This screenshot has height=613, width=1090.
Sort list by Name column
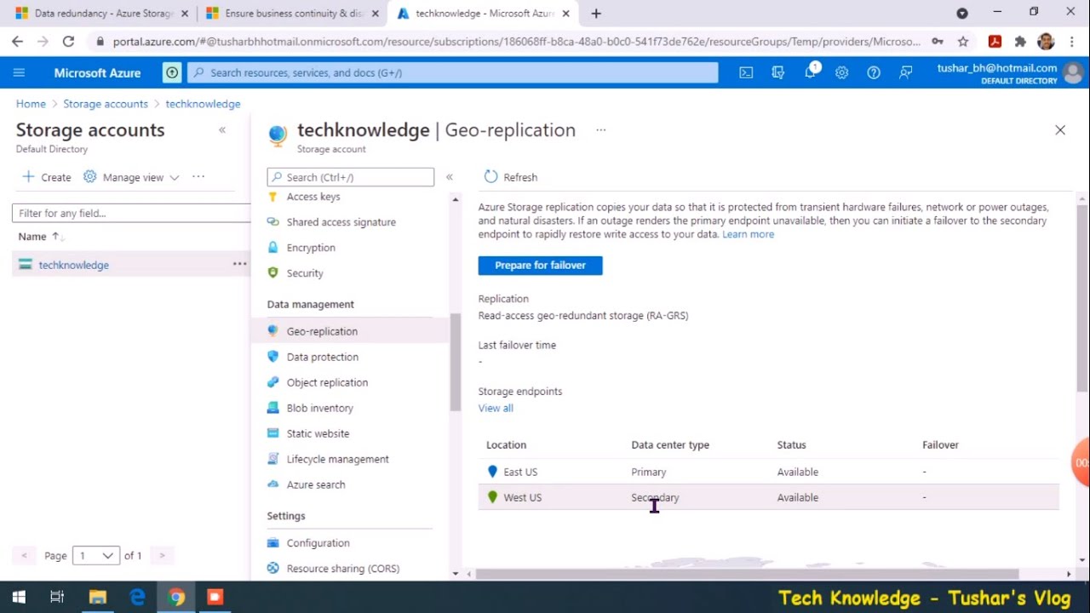41,237
